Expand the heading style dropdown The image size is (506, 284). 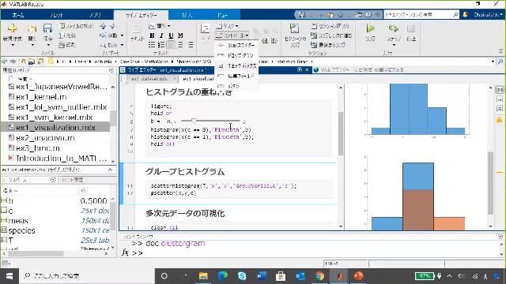(160, 26)
